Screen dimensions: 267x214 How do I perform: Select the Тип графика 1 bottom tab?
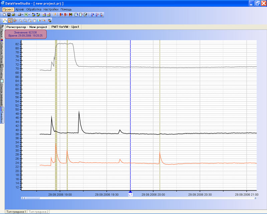[16, 212]
